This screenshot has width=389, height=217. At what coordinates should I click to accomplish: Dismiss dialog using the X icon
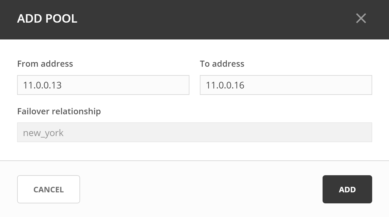coord(361,19)
